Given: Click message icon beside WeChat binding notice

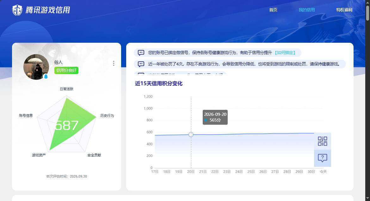Looking at the screenshot, I should (x=141, y=53).
